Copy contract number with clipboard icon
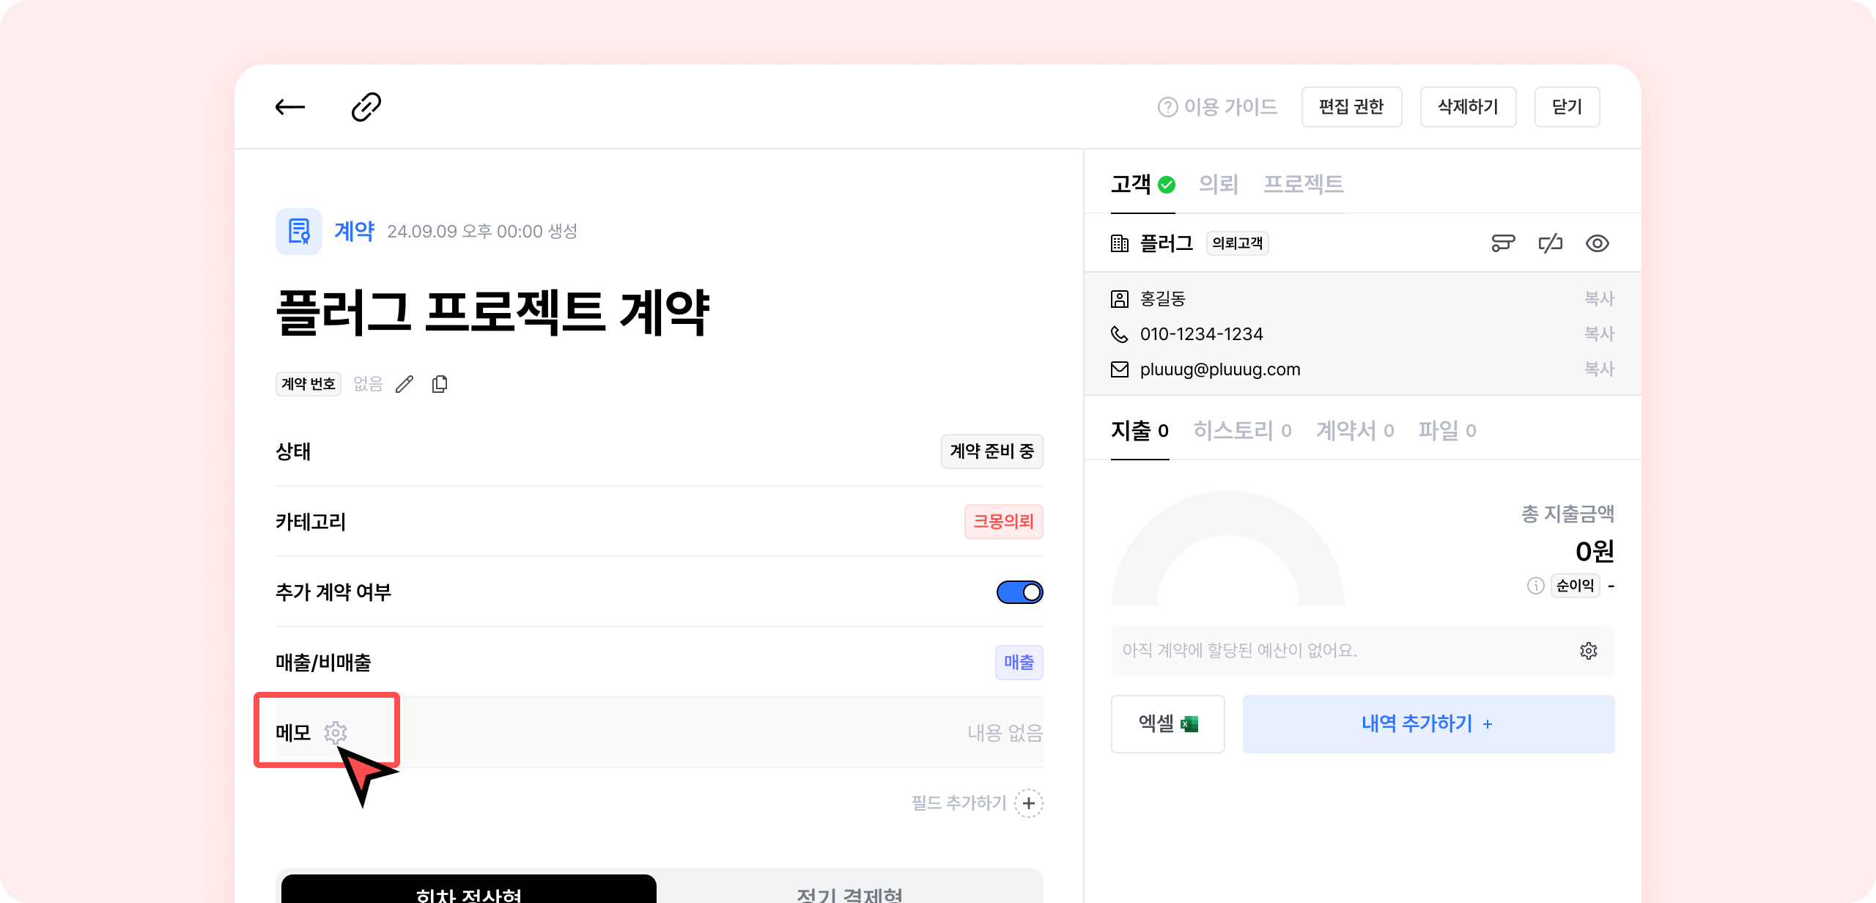 point(440,384)
